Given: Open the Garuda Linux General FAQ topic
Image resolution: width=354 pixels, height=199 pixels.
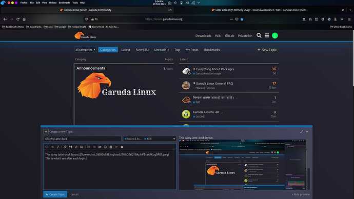Looking at the screenshot, I should click(214, 84).
